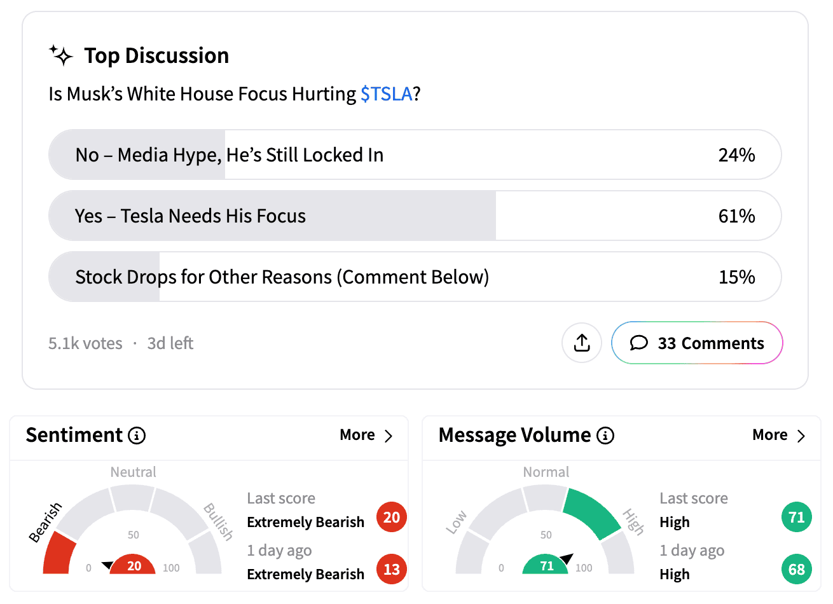Click the red 20 last score badge

391,517
